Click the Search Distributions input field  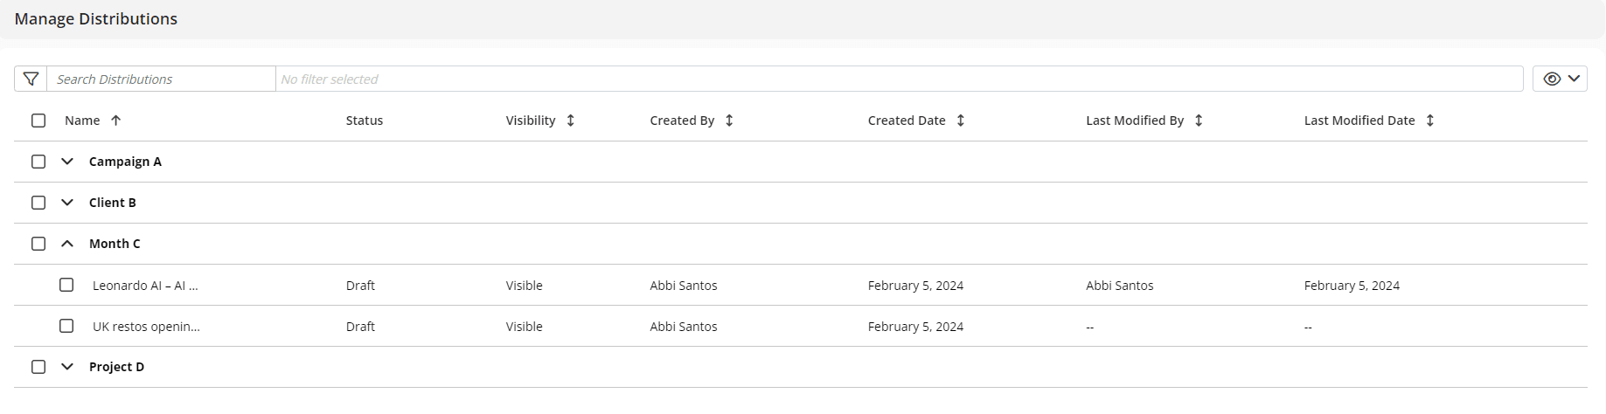click(162, 79)
